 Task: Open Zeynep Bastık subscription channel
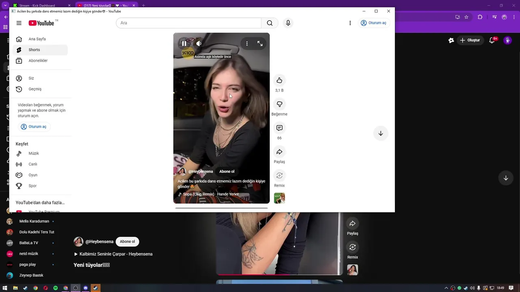30,275
